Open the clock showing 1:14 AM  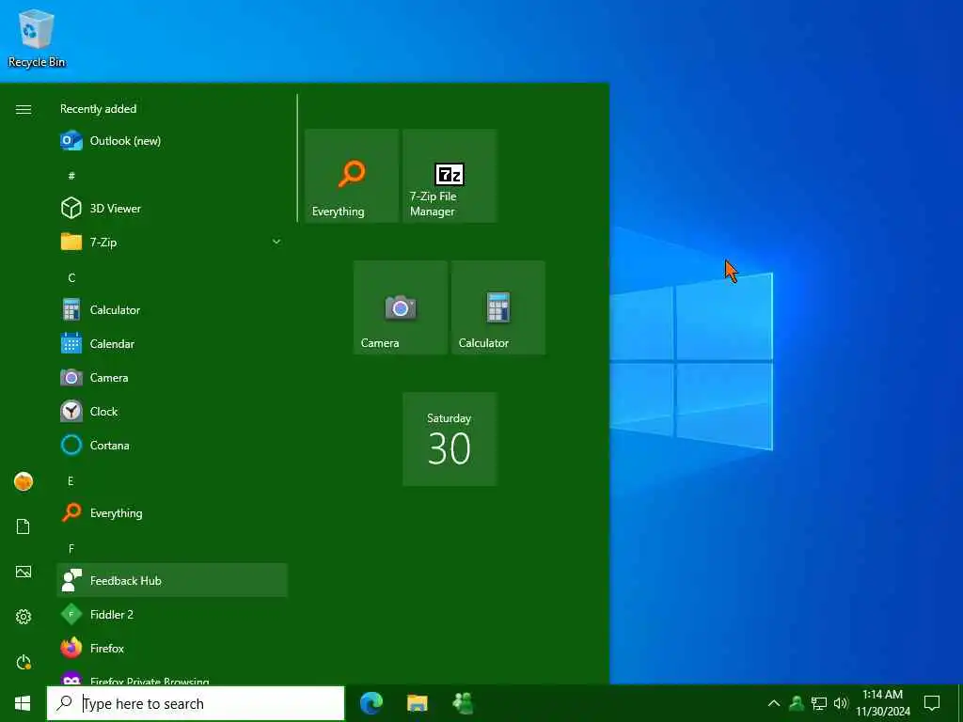click(x=883, y=703)
